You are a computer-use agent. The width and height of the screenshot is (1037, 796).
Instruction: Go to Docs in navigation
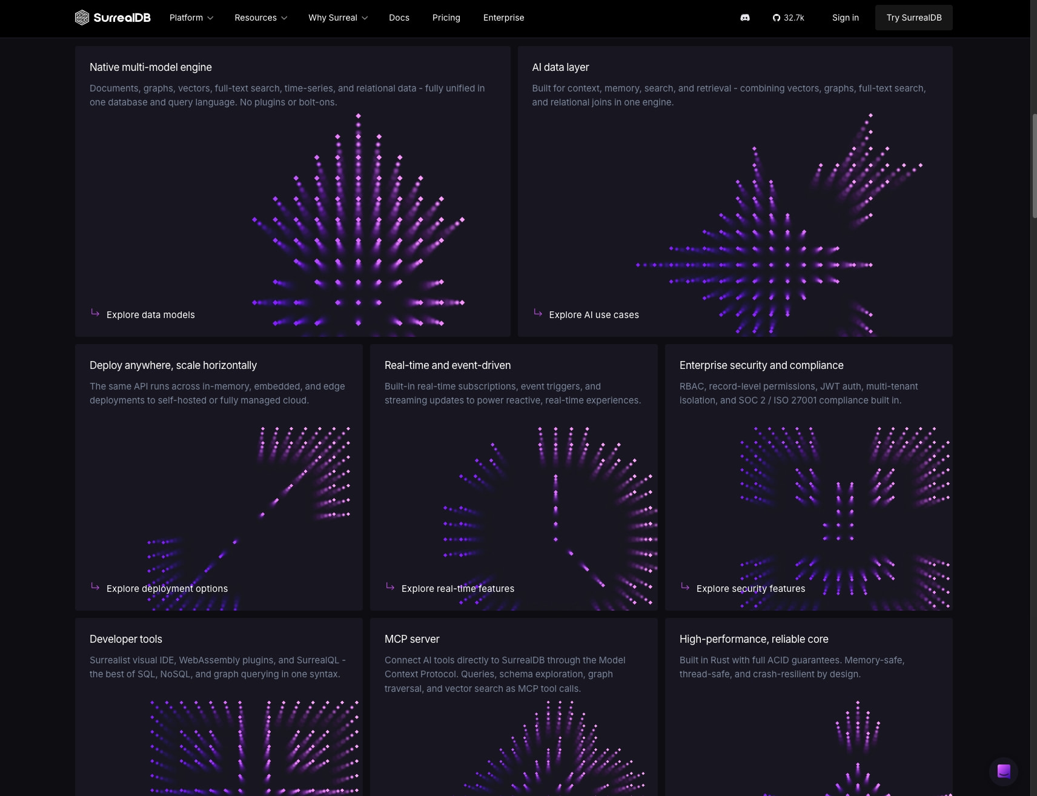(x=399, y=18)
